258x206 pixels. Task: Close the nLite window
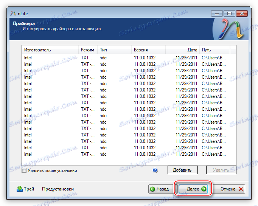click(x=242, y=14)
